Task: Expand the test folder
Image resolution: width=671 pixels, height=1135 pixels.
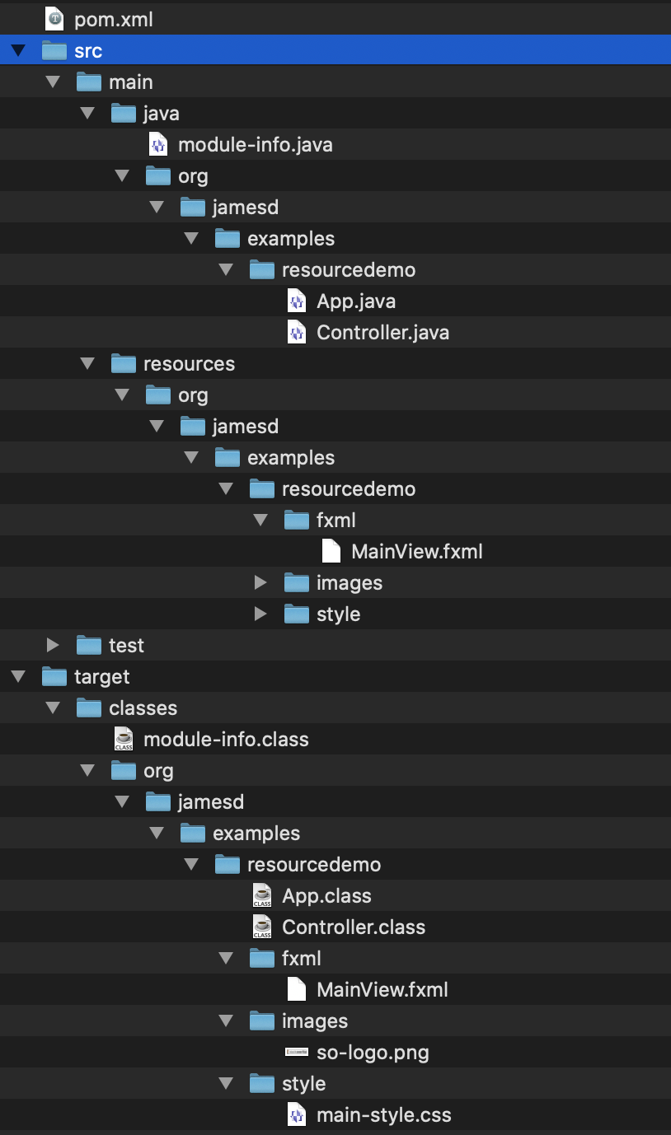Action: point(54,645)
